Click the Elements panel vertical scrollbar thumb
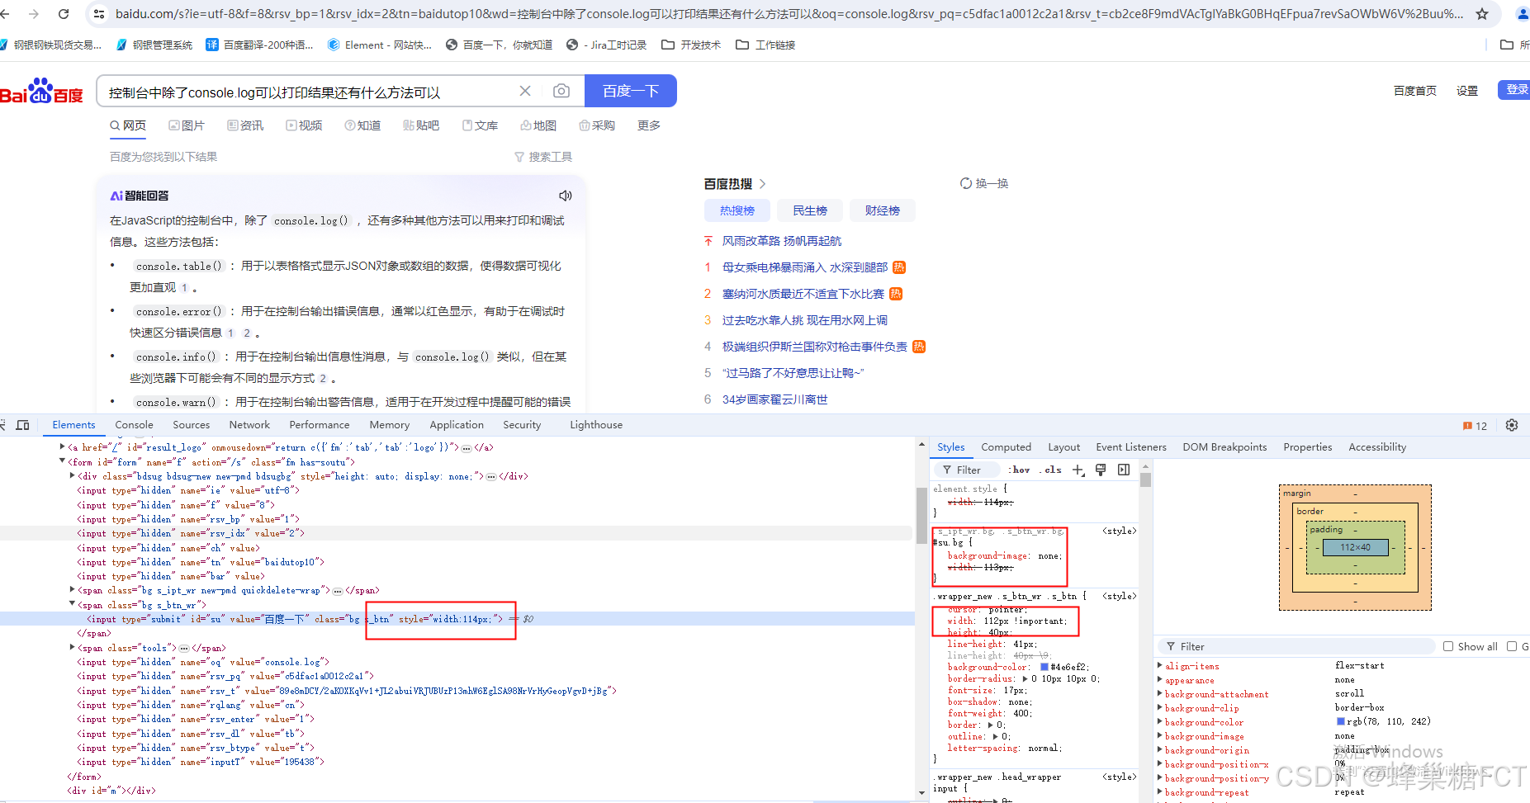Screen dimensions: 1530x803 point(921,516)
